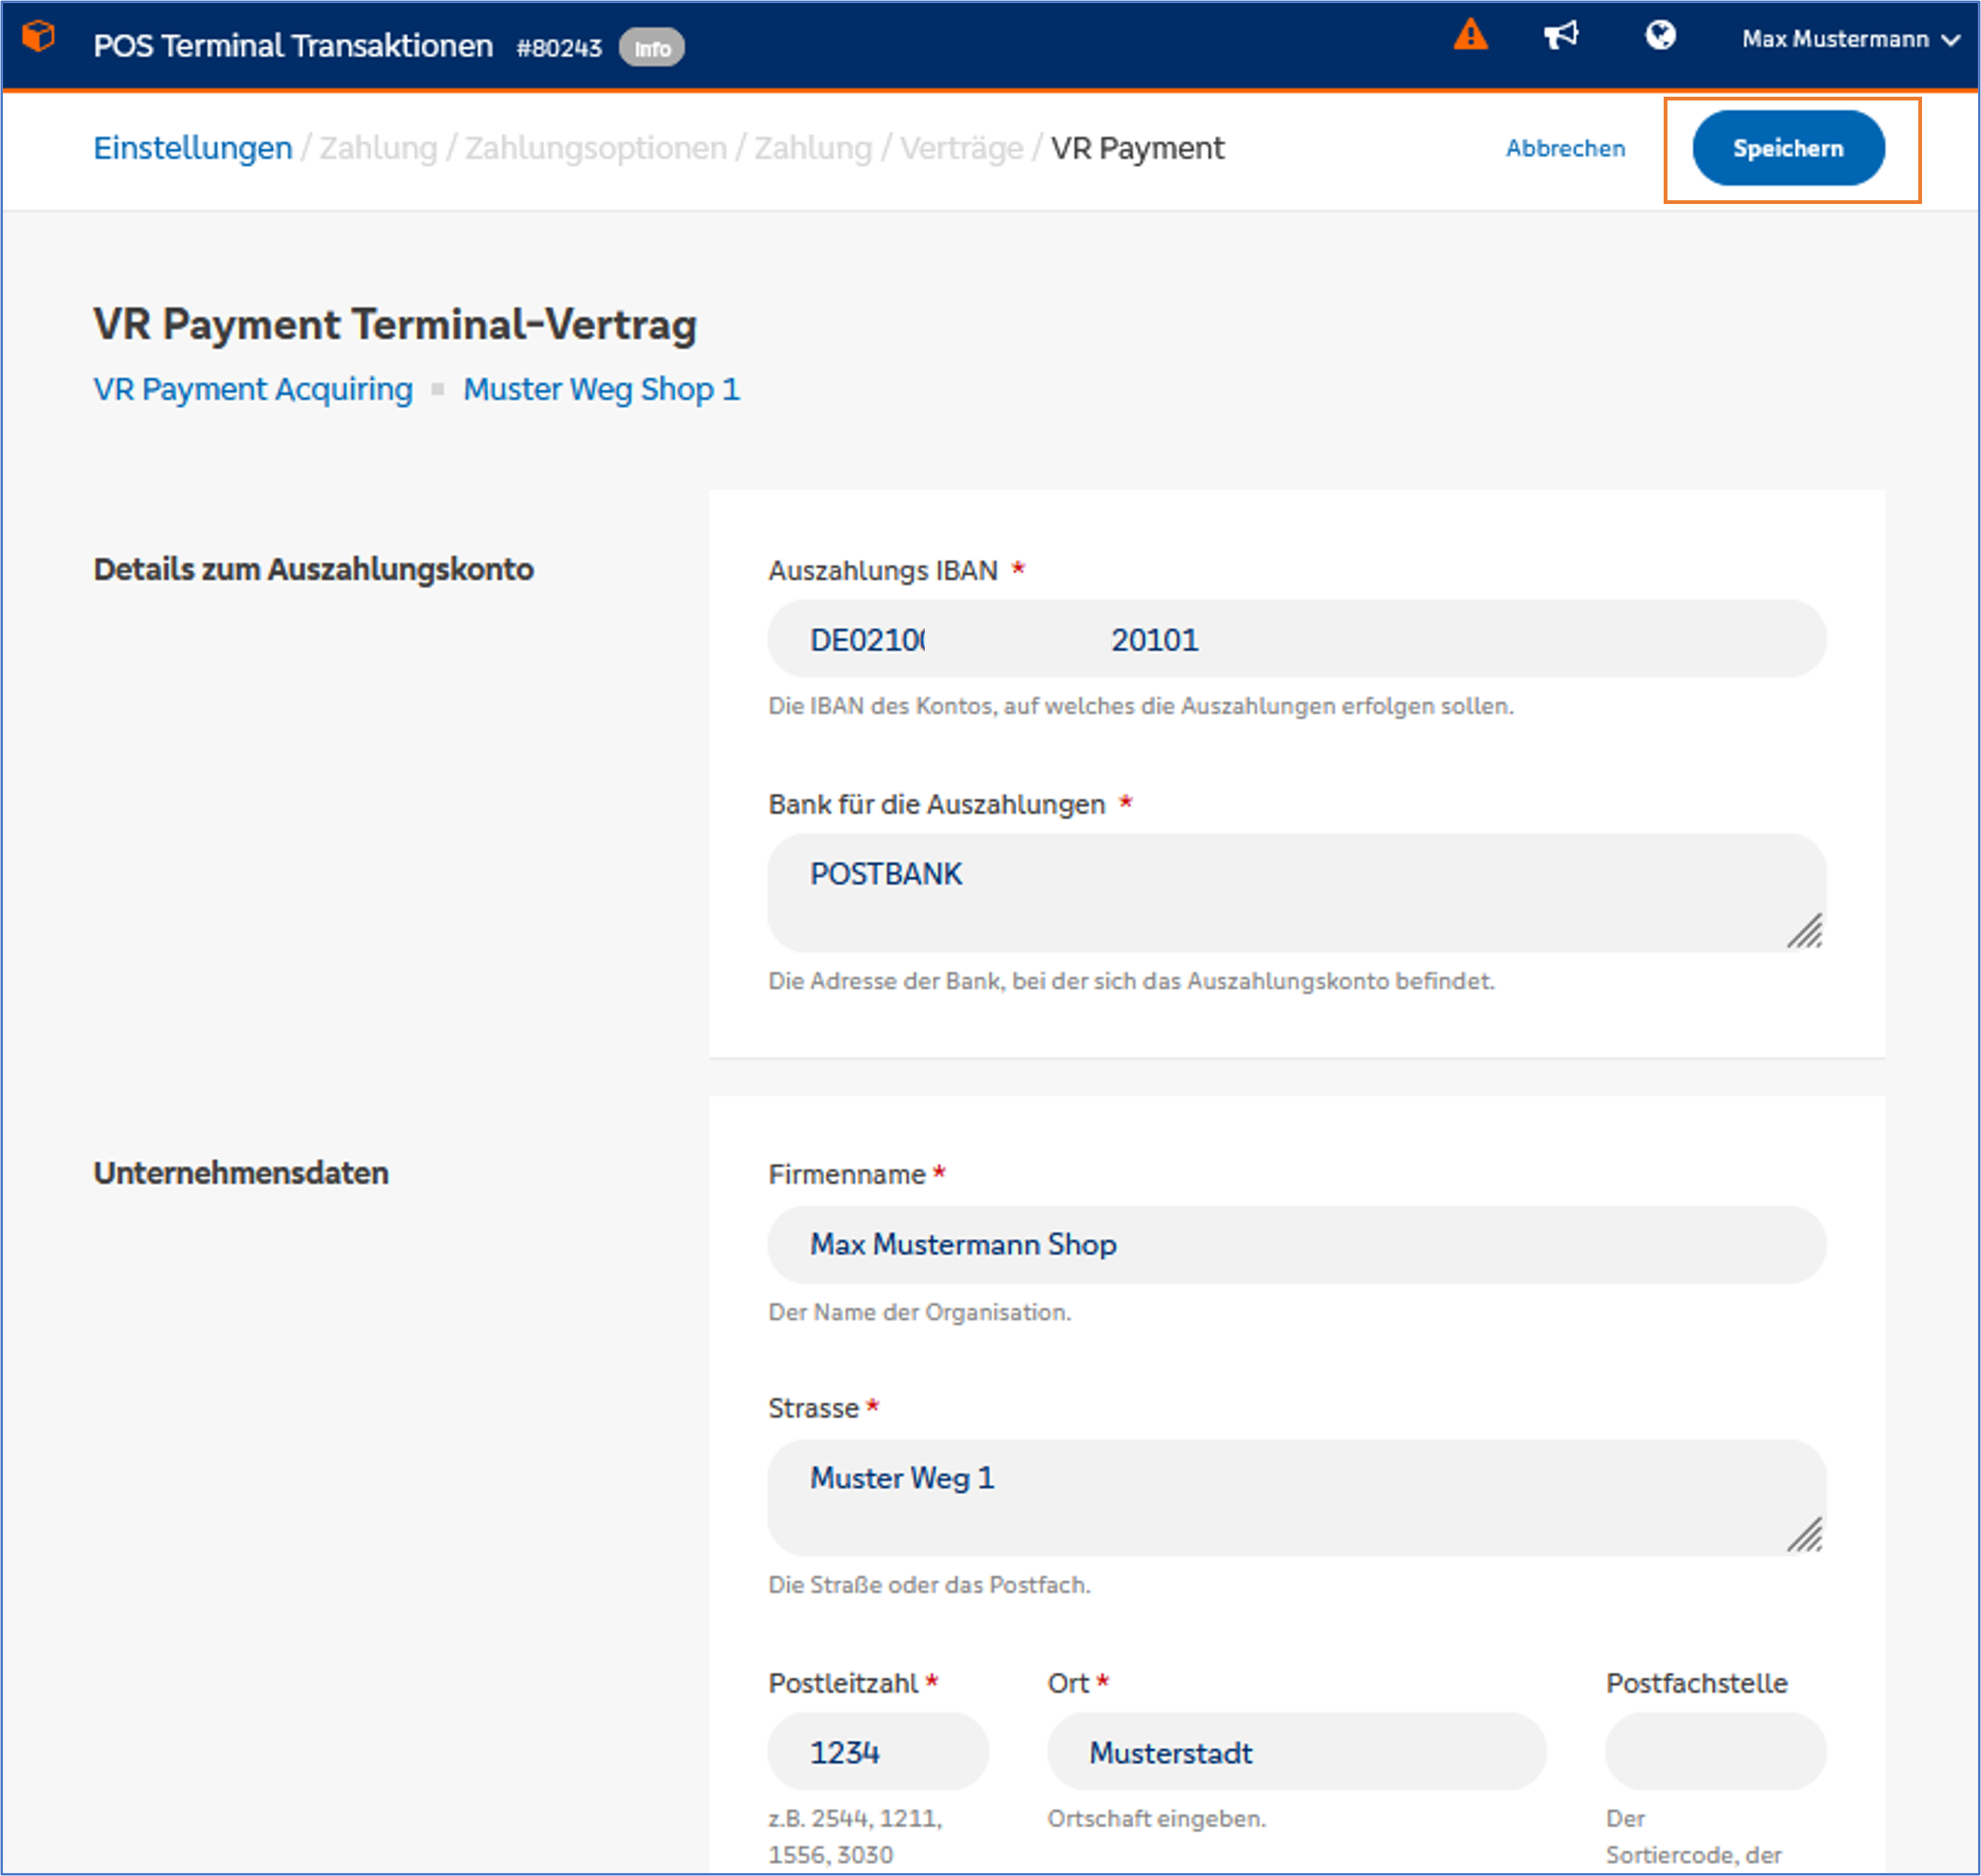The height and width of the screenshot is (1876, 1981).
Task: Click the 'Die Straße oder das Postfach.' hint
Action: pos(929,1585)
